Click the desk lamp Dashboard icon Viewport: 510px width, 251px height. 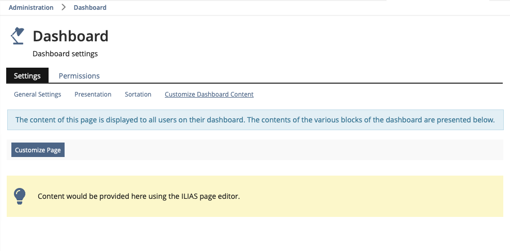(17, 36)
